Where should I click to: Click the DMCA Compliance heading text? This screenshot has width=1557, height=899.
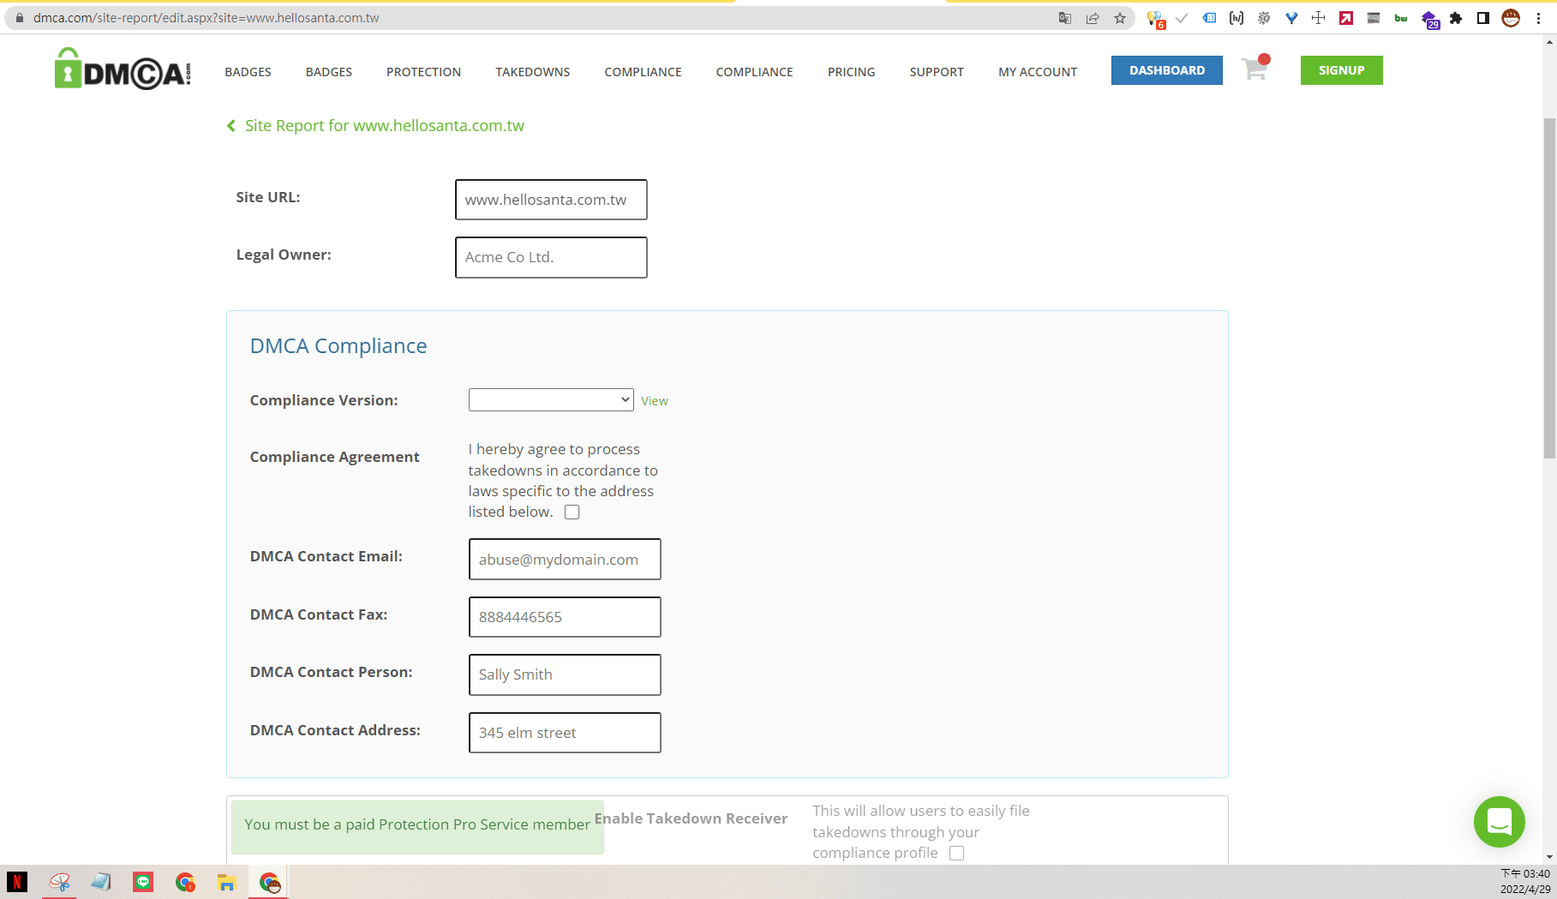(338, 346)
